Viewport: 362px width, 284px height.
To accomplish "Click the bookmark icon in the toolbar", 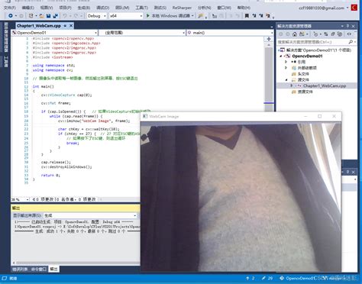I will 247,16.
